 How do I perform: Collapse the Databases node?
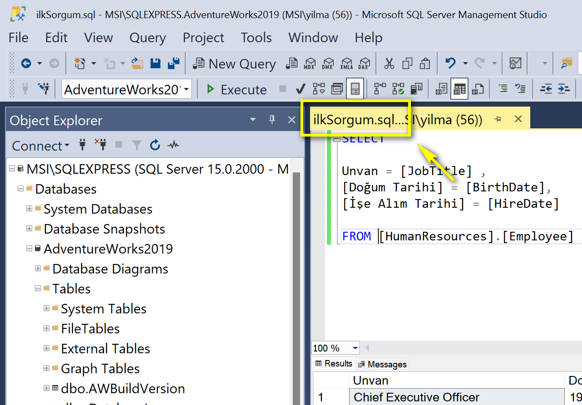pos(20,188)
